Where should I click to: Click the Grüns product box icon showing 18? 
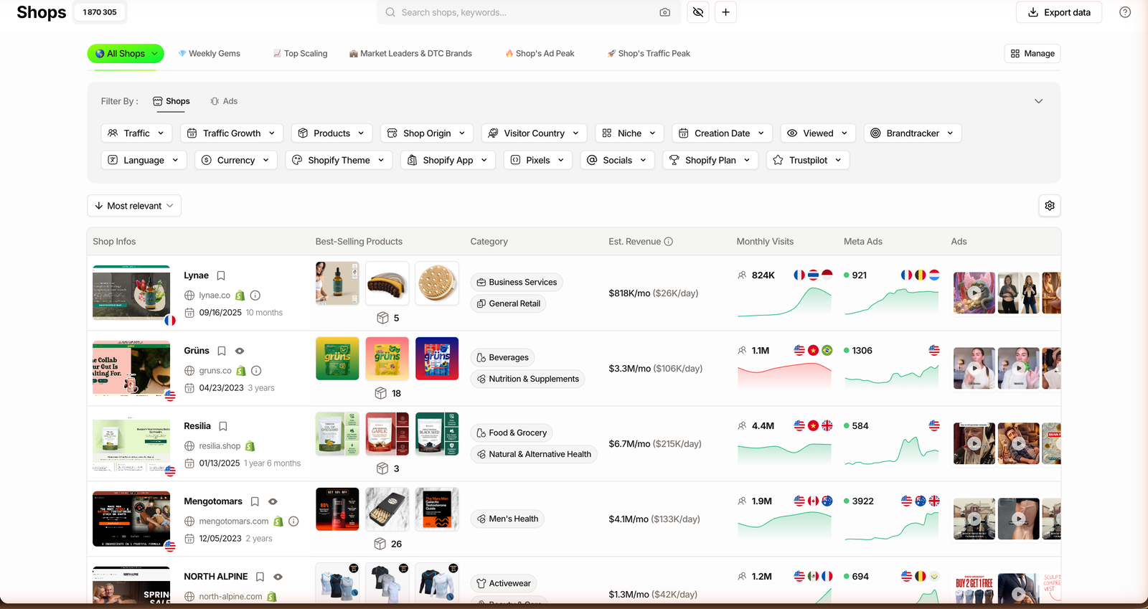coord(381,393)
